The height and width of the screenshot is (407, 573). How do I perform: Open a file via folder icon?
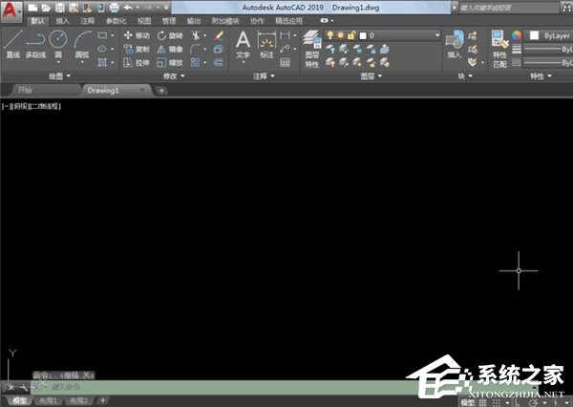click(46, 8)
